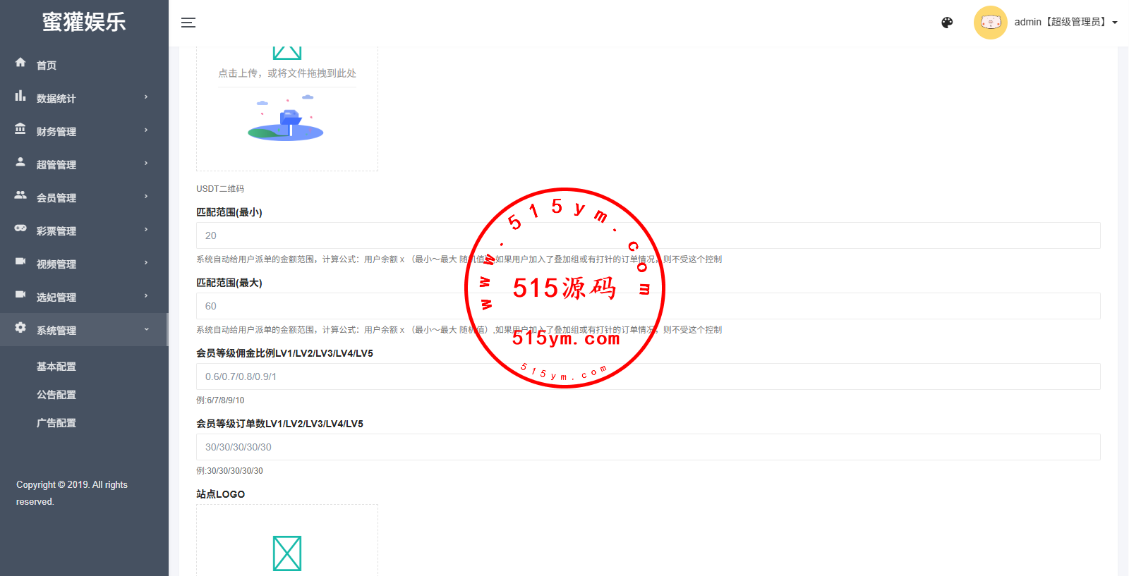The height and width of the screenshot is (576, 1129).
Task: Click the gamepad icon for 彩票管理
Action: click(20, 228)
